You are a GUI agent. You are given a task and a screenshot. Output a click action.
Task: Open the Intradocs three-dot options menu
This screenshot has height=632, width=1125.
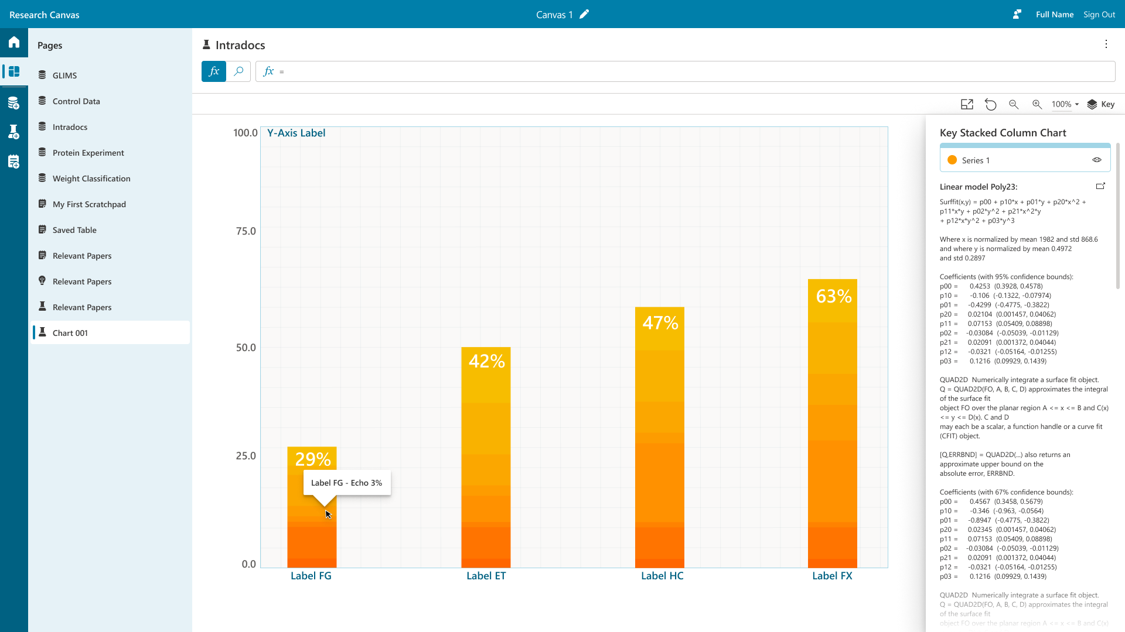[x=1106, y=44]
